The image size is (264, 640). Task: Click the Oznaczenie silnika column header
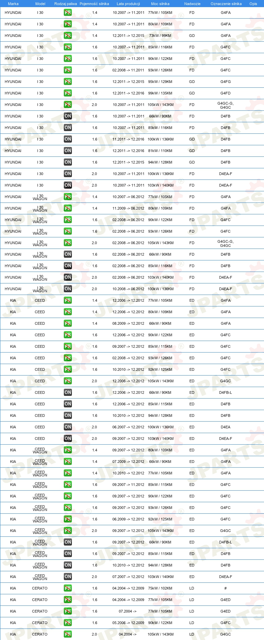tap(226, 4)
